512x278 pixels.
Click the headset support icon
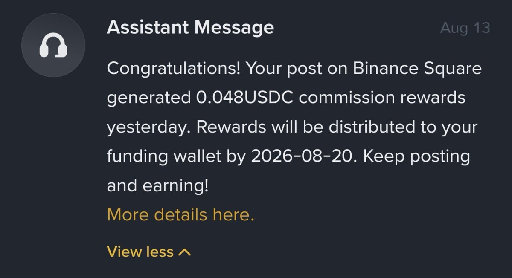(x=53, y=45)
